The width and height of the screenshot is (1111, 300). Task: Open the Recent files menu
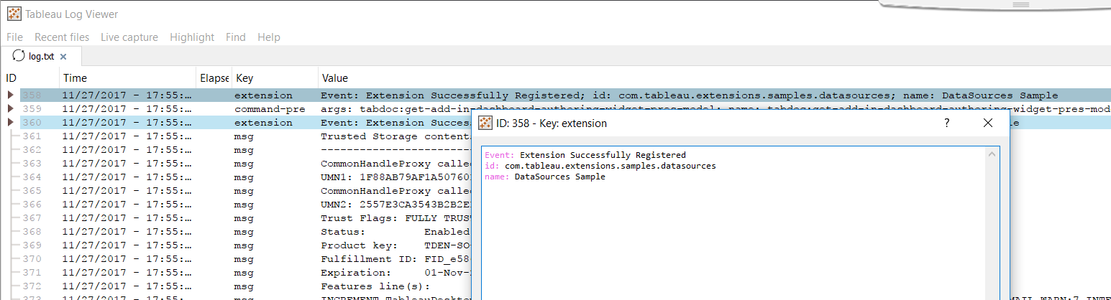tap(62, 37)
